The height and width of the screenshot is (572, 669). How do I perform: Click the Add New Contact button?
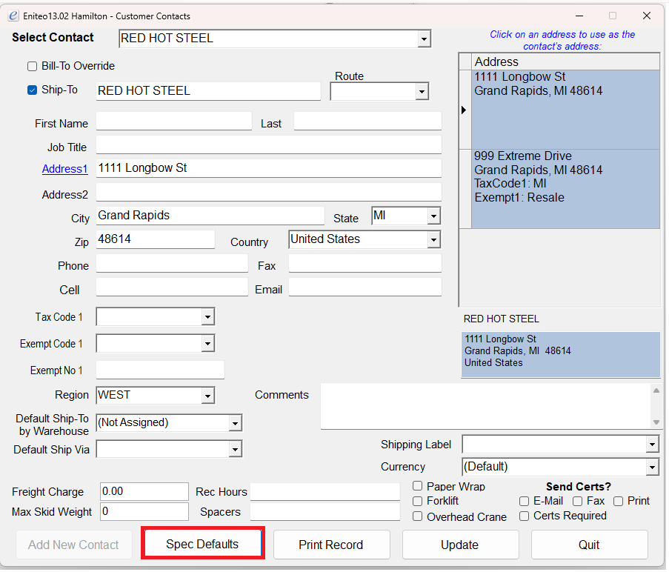[74, 545]
